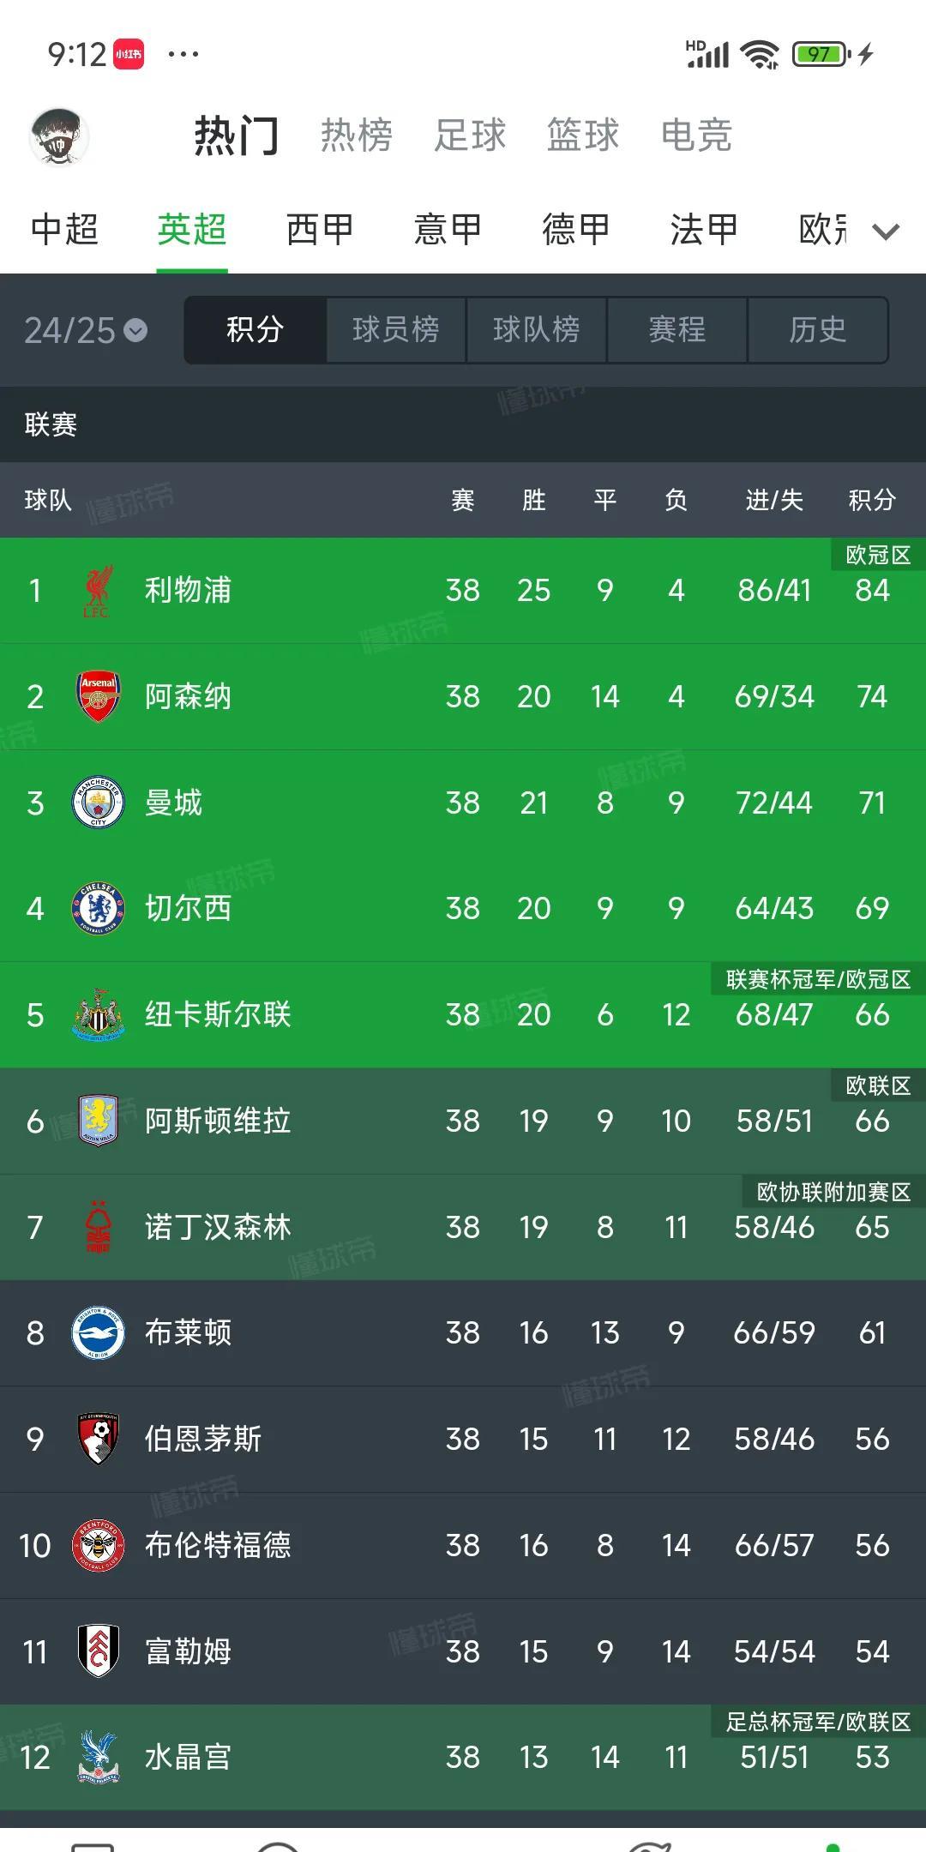This screenshot has height=1852, width=926.
Task: Switch to the 赛程 tab
Action: pos(676,330)
